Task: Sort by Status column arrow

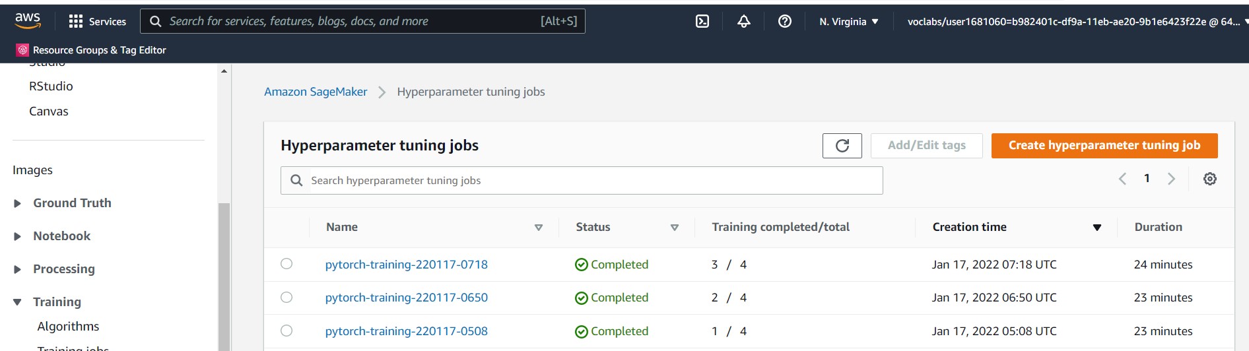Action: (675, 228)
